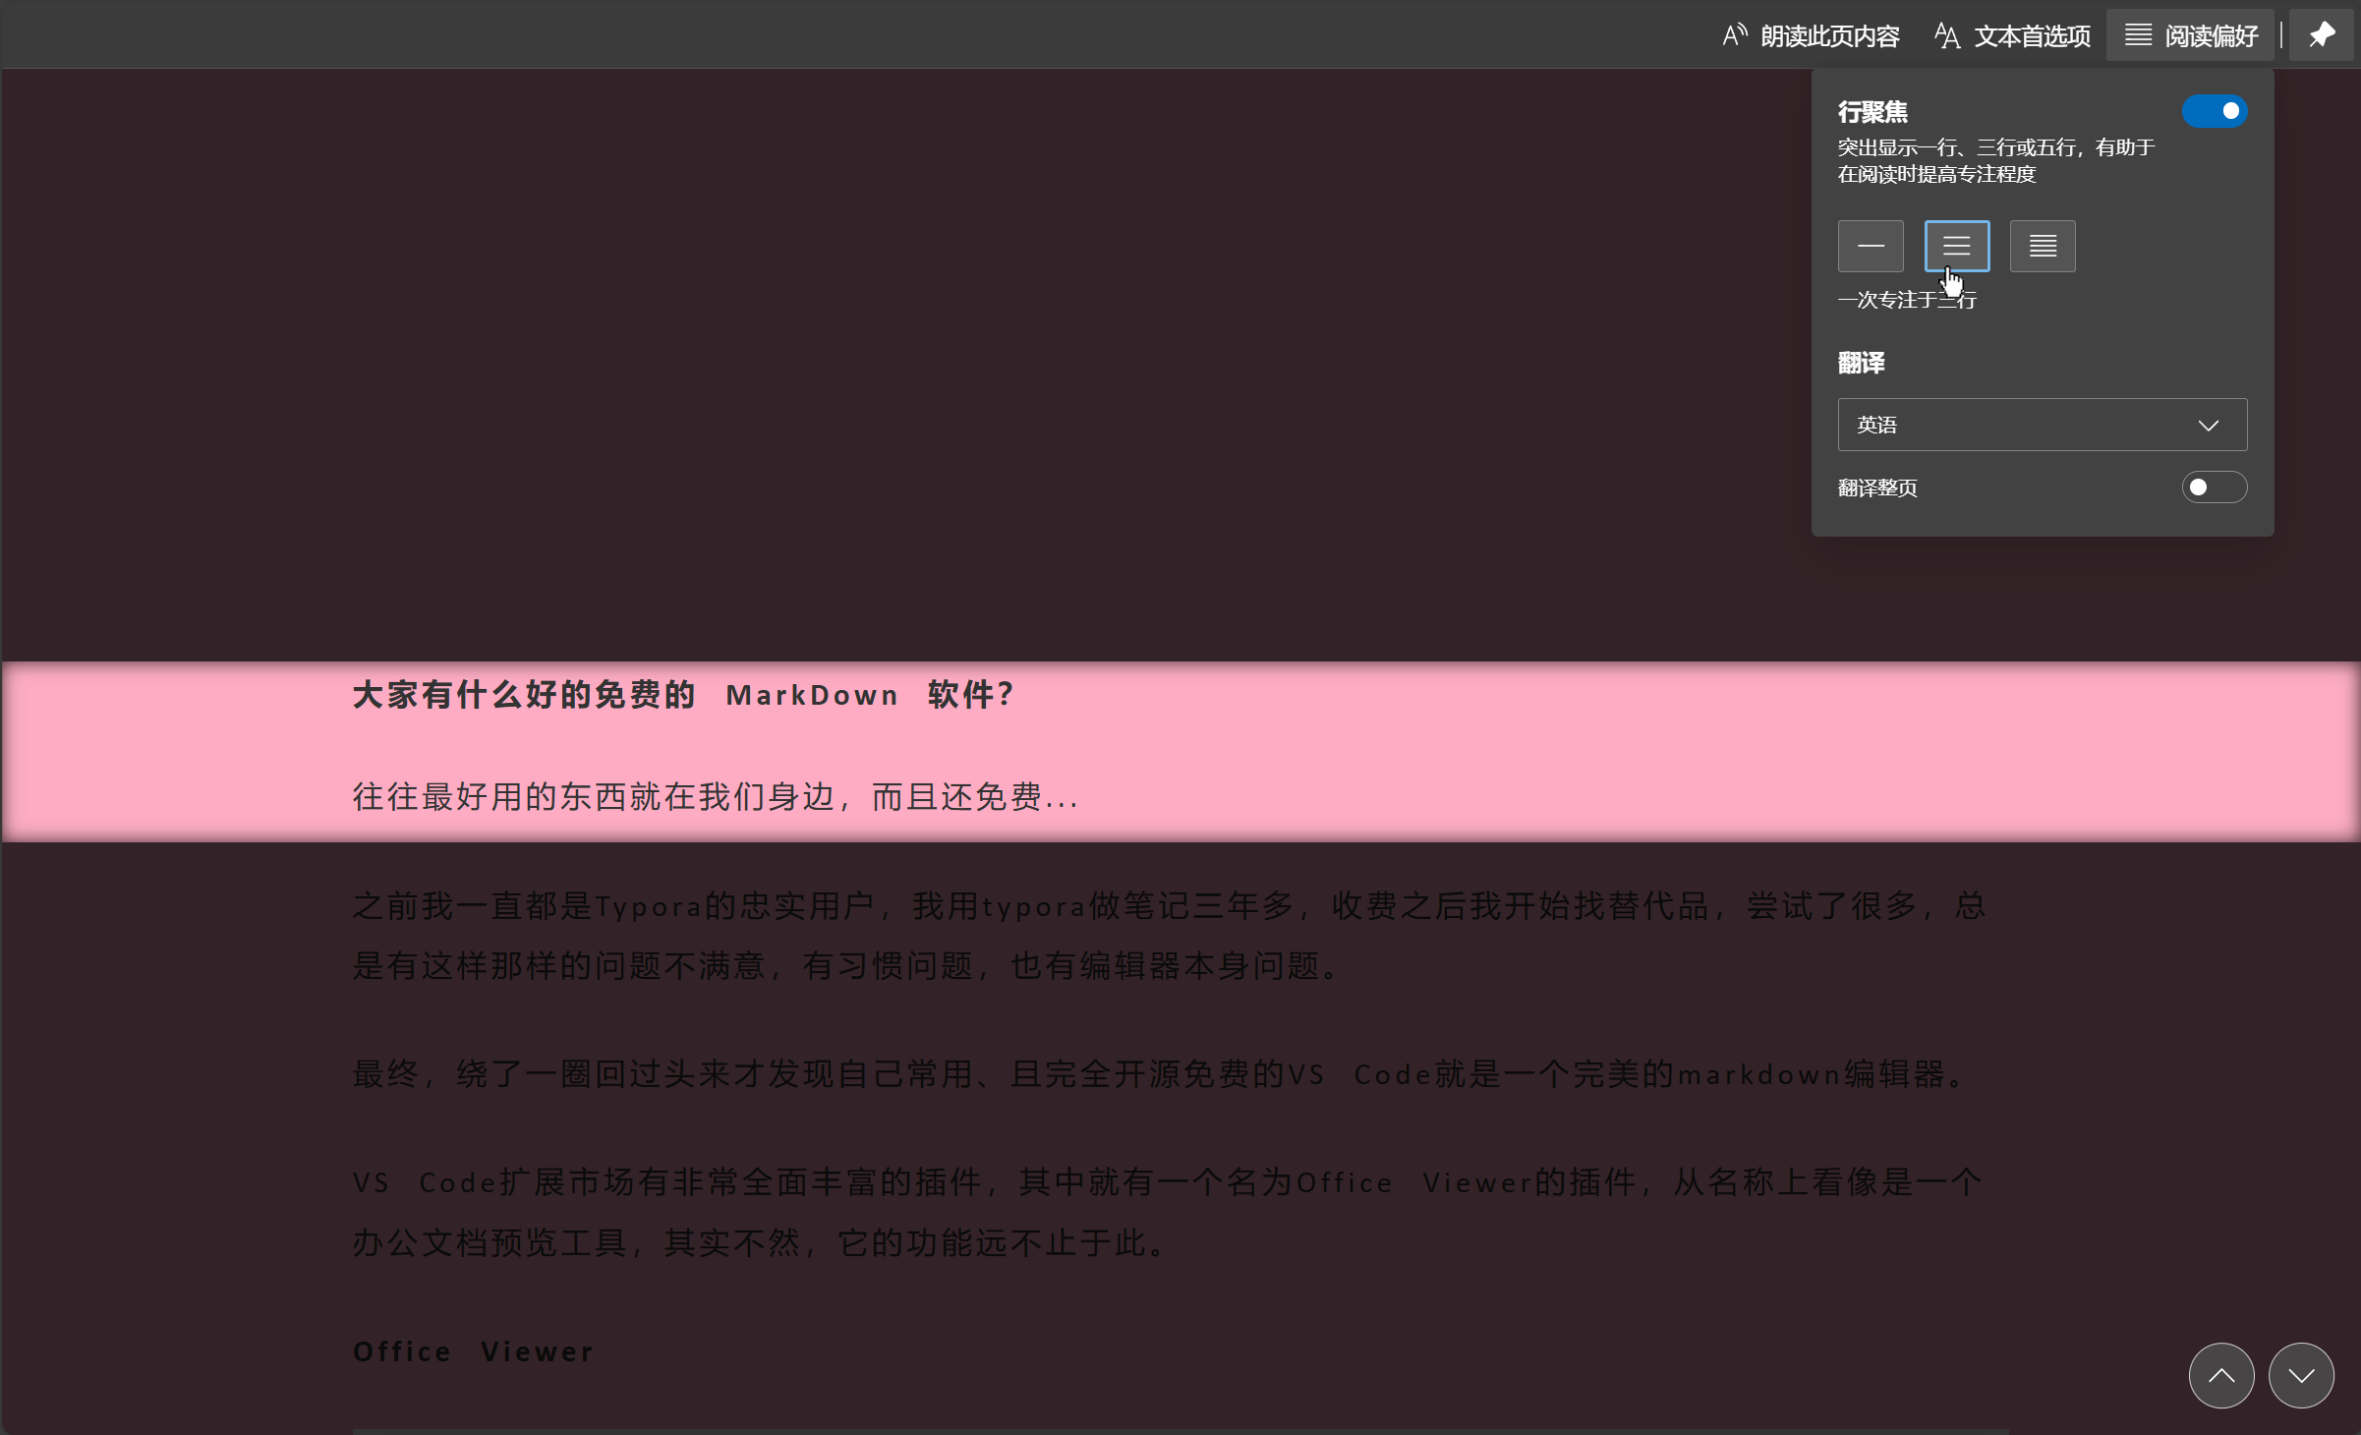Click the chevron in language combo box

click(x=2209, y=425)
